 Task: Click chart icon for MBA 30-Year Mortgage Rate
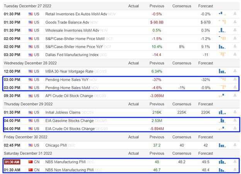click(222, 71)
